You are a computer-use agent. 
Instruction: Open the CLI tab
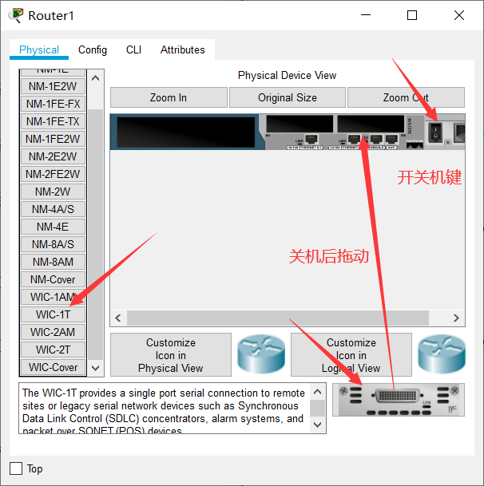point(133,50)
